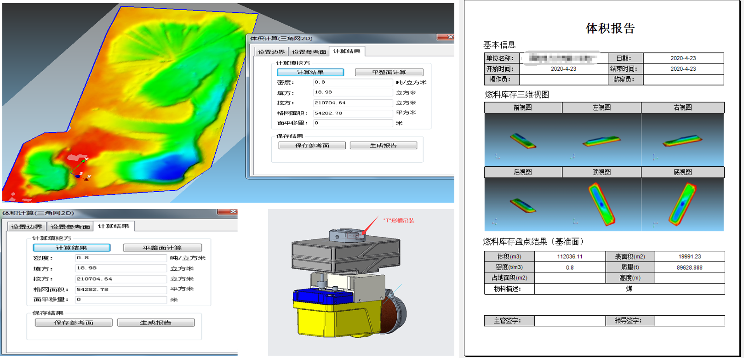
Task: Click 生成报告 button in dialog over terrain map
Action: click(x=383, y=145)
